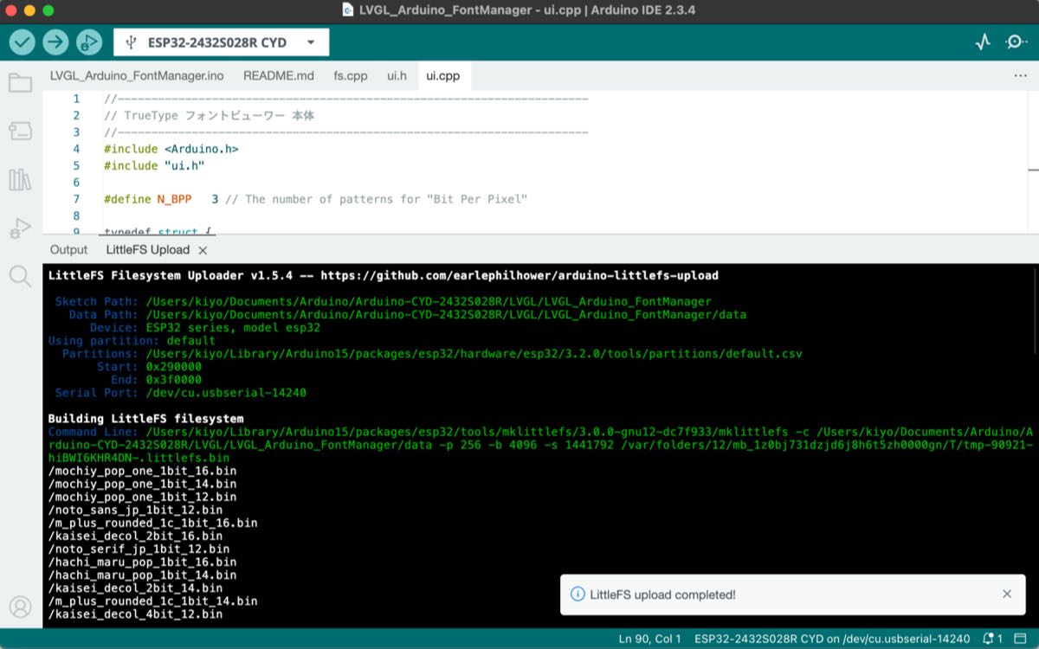Click /noto_serif_jp_1bit_12.bin in output
The width and height of the screenshot is (1039, 649).
[x=139, y=549]
